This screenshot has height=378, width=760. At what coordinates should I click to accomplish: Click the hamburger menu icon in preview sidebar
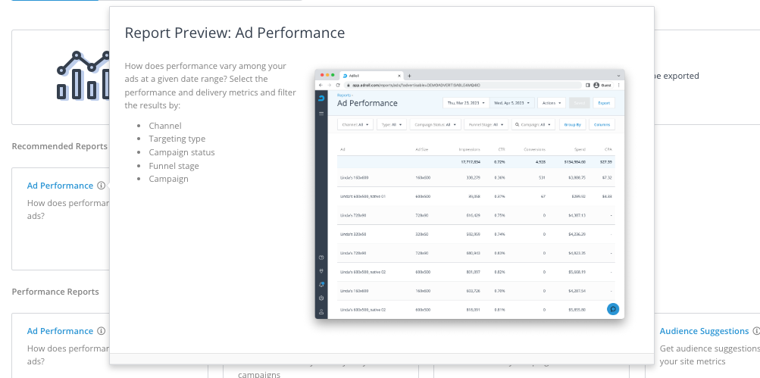pos(321,113)
